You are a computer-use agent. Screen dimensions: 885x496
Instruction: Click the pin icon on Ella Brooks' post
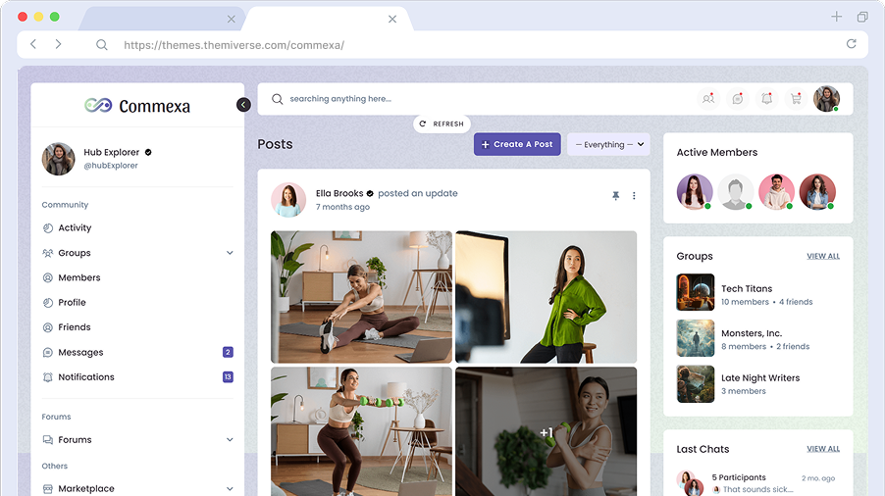tap(615, 196)
